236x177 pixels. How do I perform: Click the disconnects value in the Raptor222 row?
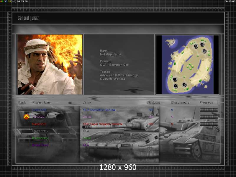tap(172, 124)
